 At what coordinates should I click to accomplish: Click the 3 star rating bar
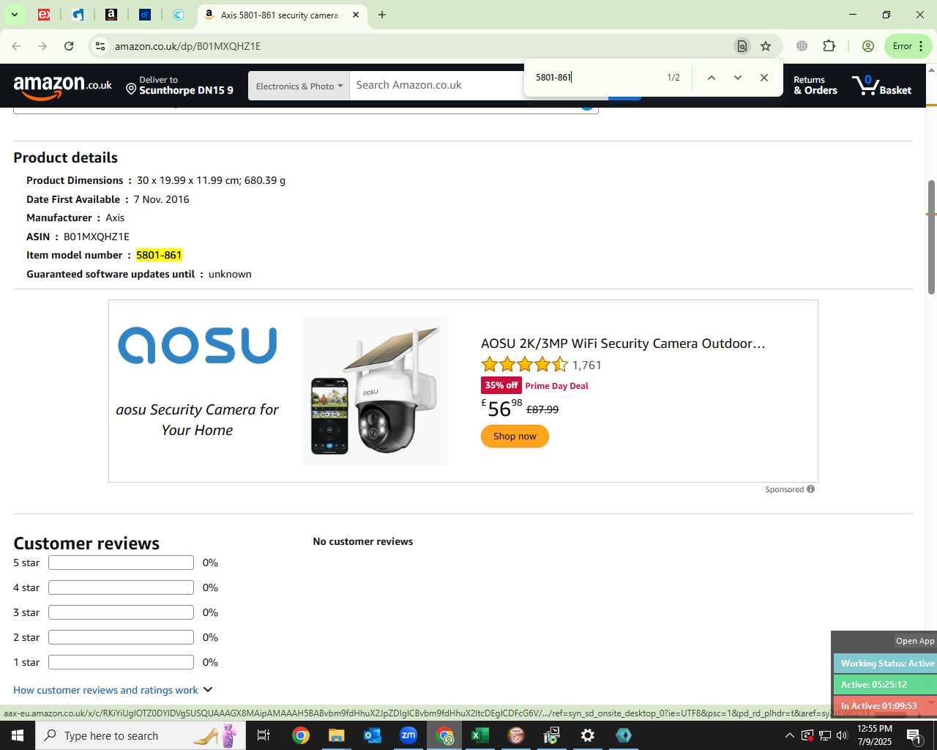[121, 612]
